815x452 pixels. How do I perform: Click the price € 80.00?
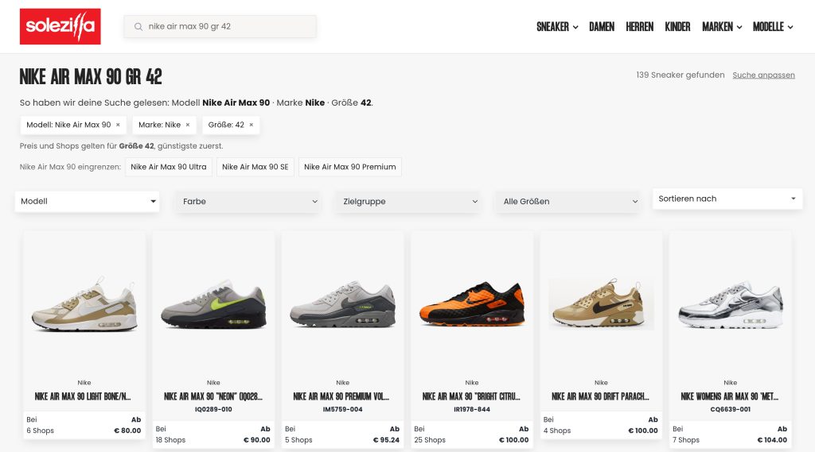[127, 431]
